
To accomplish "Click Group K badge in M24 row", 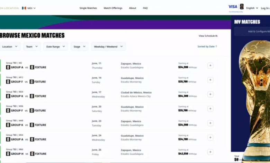I will point(8,96).
